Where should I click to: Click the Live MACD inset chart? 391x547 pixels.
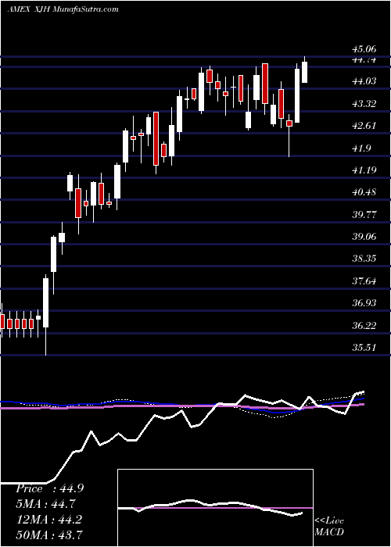215,508
